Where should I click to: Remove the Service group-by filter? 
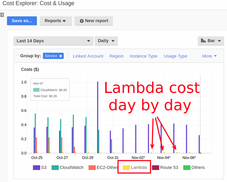61,56
